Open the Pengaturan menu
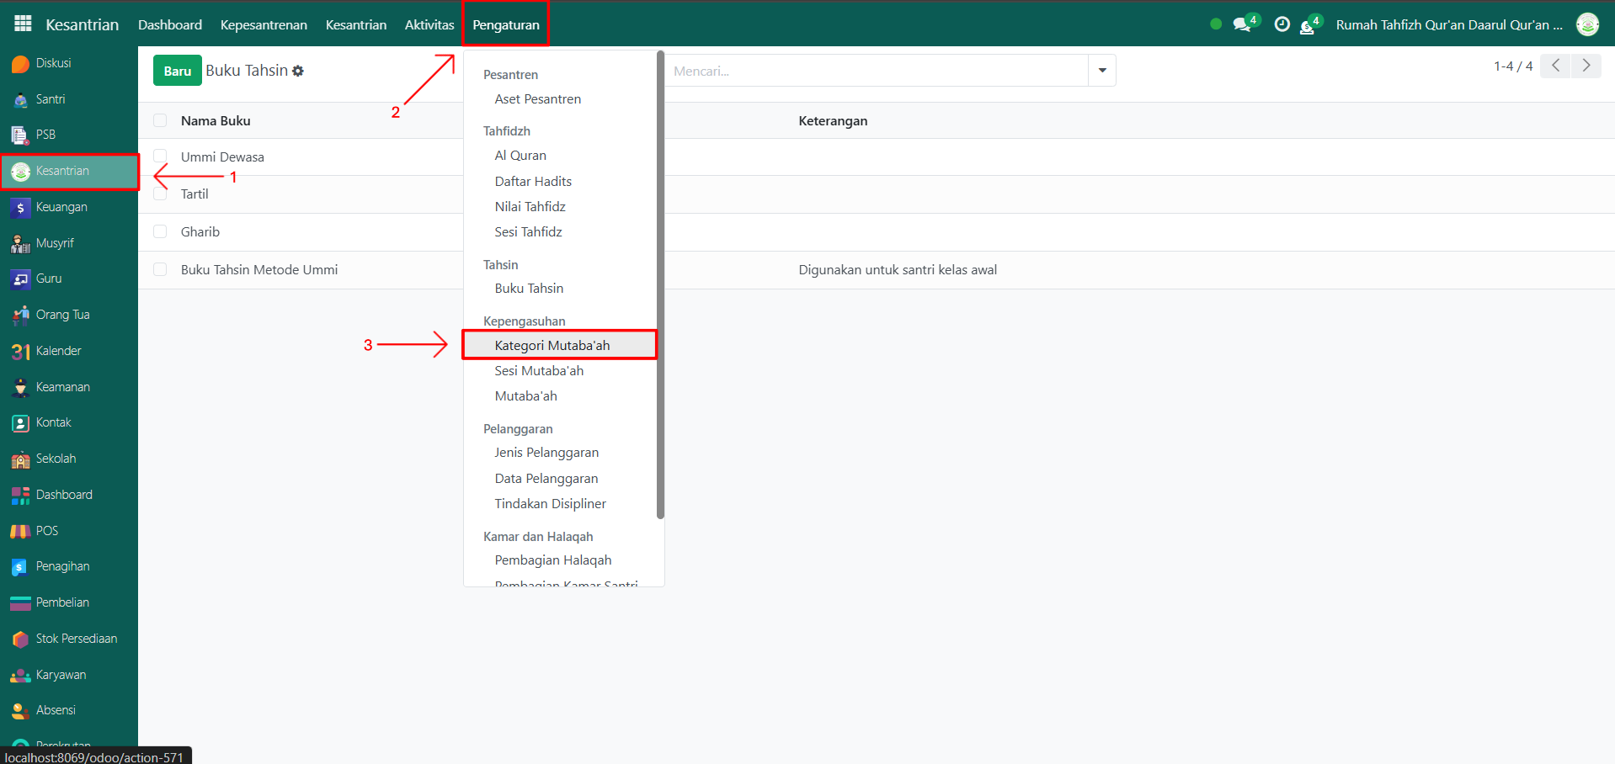The width and height of the screenshot is (1615, 764). (505, 24)
